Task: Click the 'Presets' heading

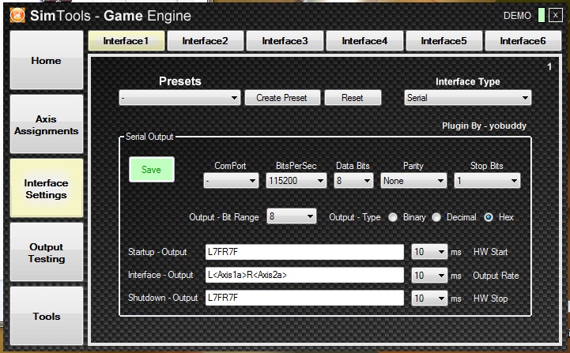Action: [x=180, y=81]
